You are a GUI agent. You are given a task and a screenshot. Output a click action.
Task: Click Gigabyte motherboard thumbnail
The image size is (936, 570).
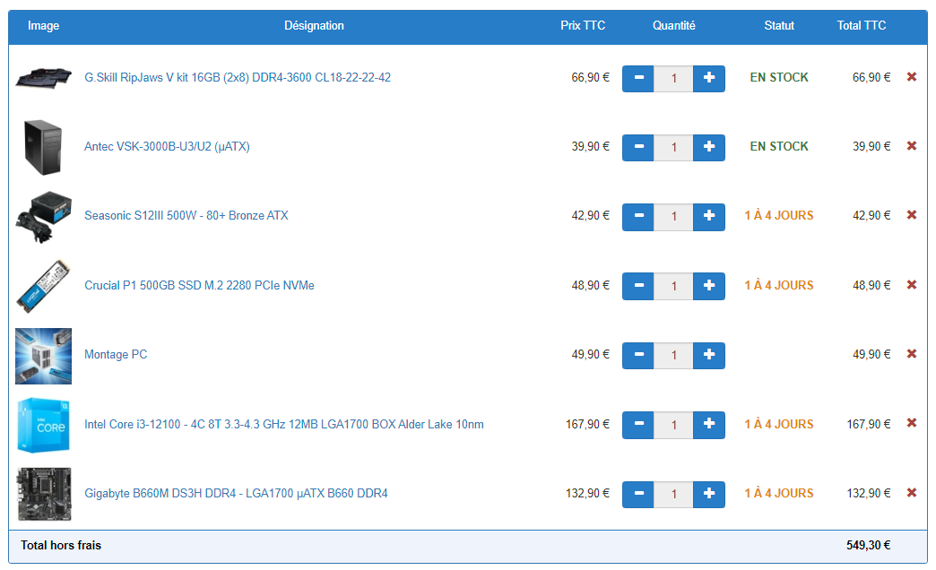[44, 494]
